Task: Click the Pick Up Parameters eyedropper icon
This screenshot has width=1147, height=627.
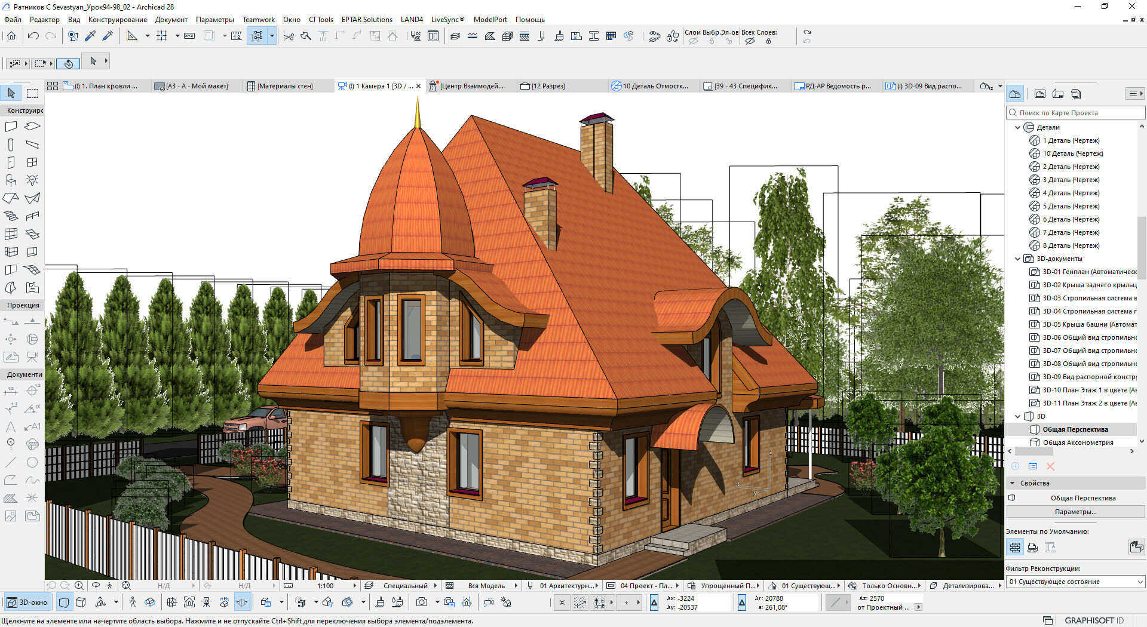Action: point(91,36)
